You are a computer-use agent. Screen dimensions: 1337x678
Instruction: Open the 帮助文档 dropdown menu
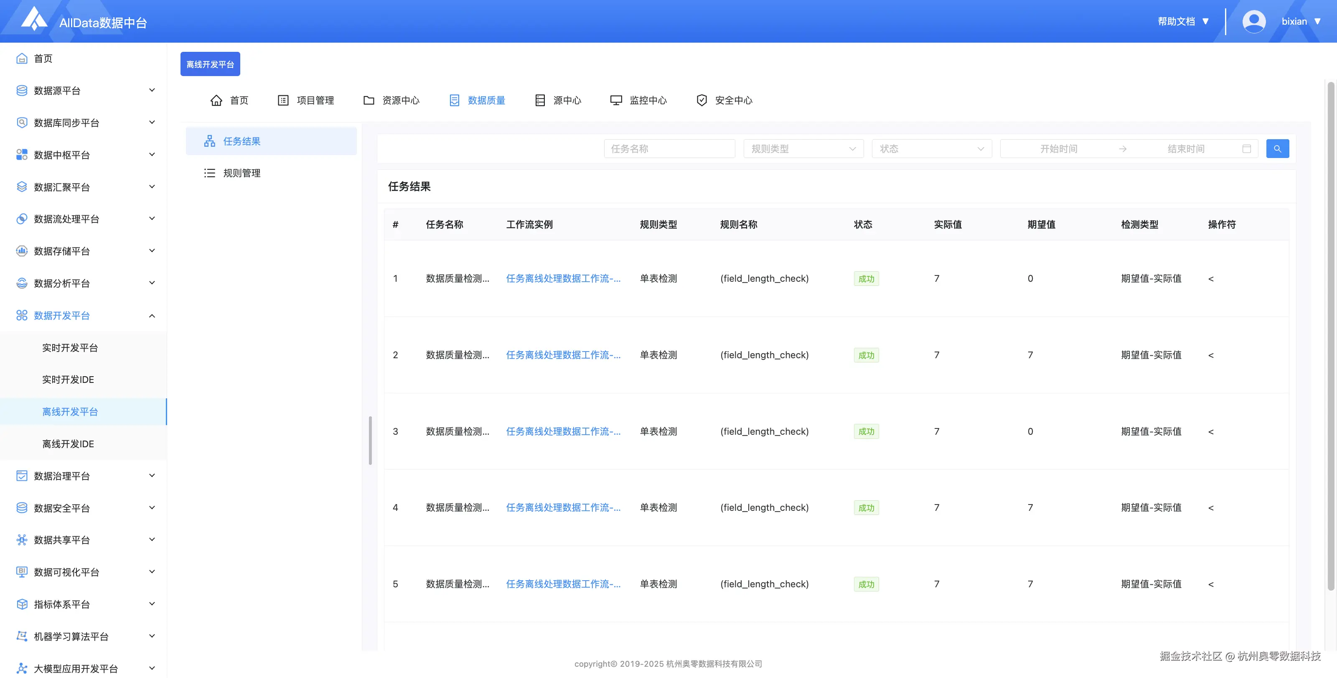click(1183, 21)
